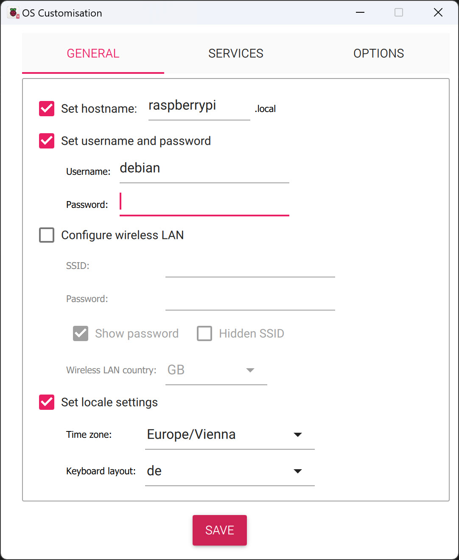The height and width of the screenshot is (560, 459).
Task: Click the Raspberry Pi logo icon
Action: [x=12, y=12]
